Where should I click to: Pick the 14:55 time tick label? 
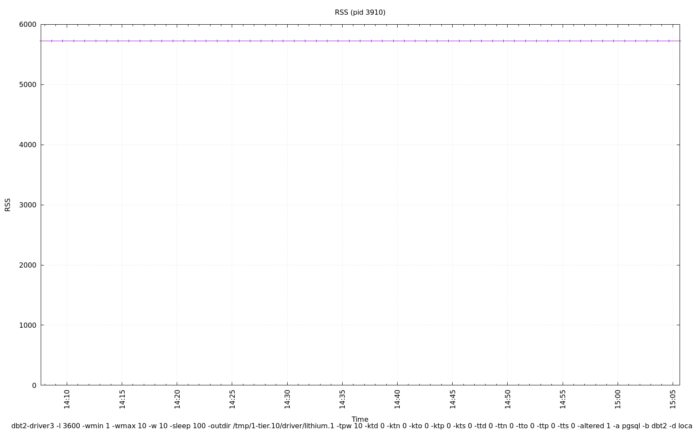coord(563,399)
